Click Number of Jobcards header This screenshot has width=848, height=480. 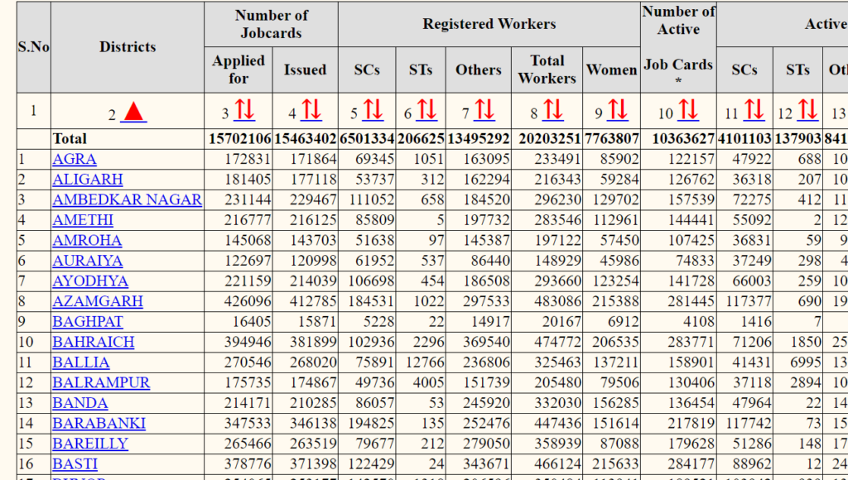click(x=271, y=24)
